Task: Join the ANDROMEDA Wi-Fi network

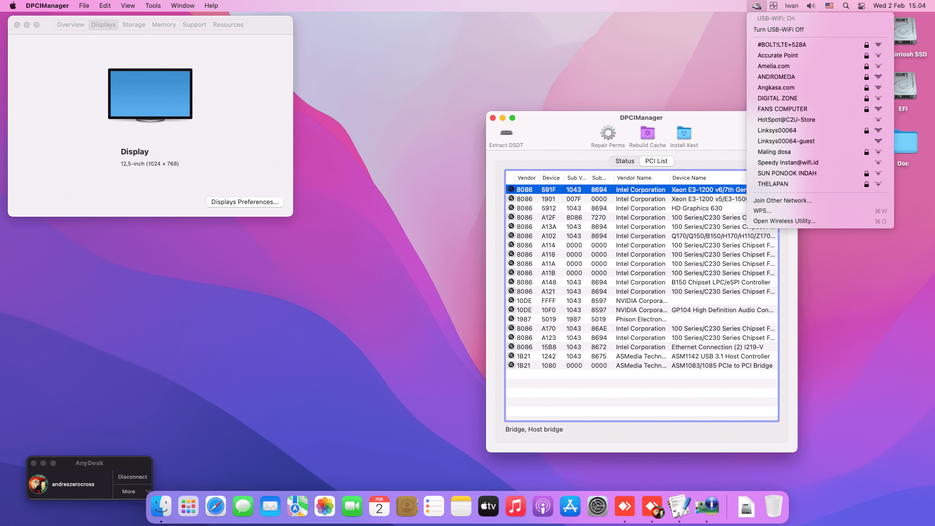Action: pyautogui.click(x=776, y=77)
